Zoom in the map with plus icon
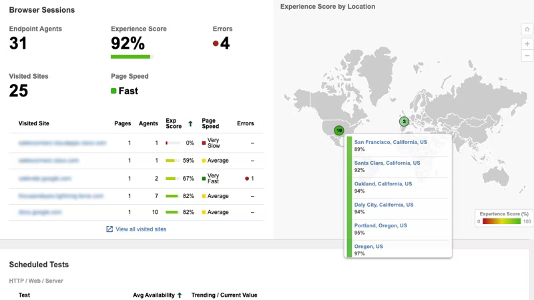Screen dimensions: 534x300 [527, 44]
